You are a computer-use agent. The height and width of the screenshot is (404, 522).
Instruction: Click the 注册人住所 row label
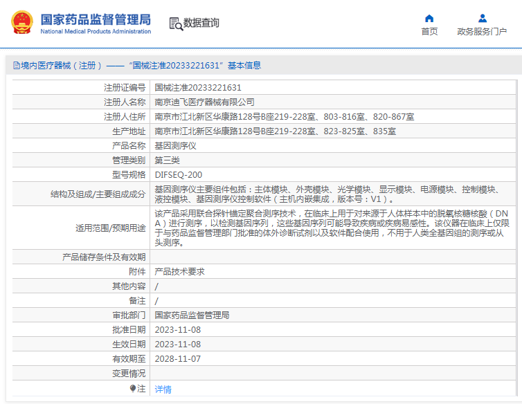tap(125, 117)
